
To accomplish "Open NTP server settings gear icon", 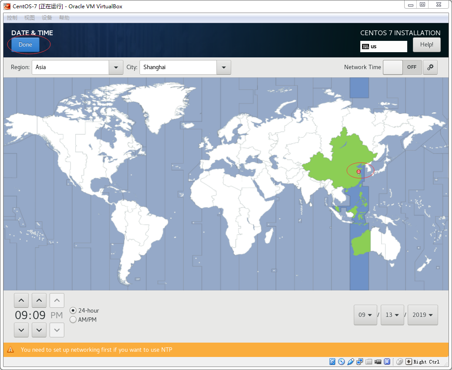I will tap(430, 67).
